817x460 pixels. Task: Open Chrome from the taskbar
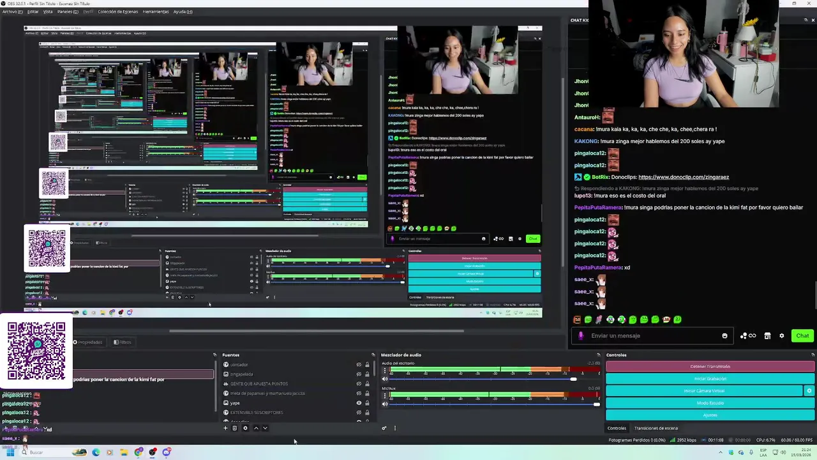click(x=139, y=452)
